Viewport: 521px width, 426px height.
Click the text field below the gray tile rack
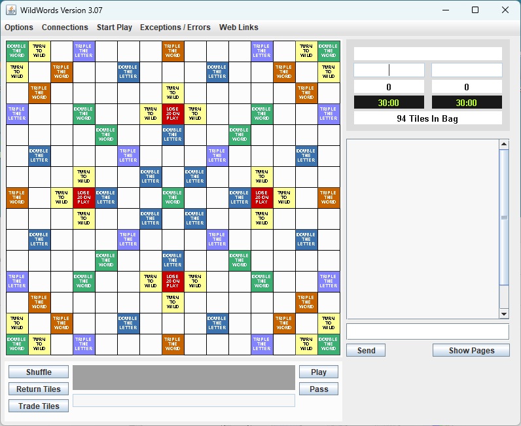coord(184,400)
